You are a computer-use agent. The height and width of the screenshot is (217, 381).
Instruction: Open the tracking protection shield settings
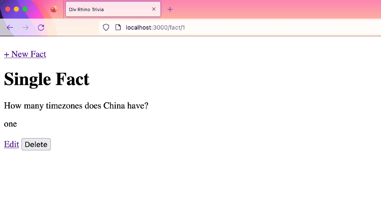point(106,27)
